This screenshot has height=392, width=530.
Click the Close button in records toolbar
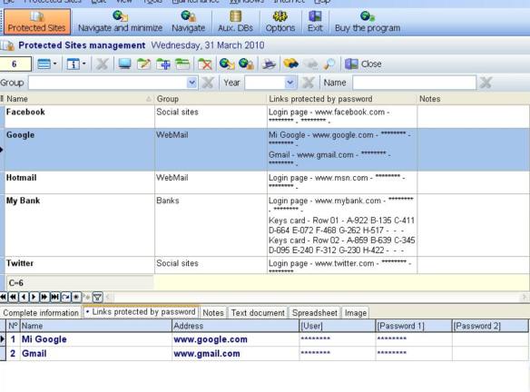(363, 64)
